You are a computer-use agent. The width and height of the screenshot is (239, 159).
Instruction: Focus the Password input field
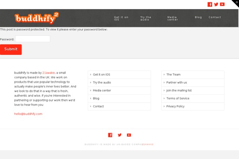[33, 39]
